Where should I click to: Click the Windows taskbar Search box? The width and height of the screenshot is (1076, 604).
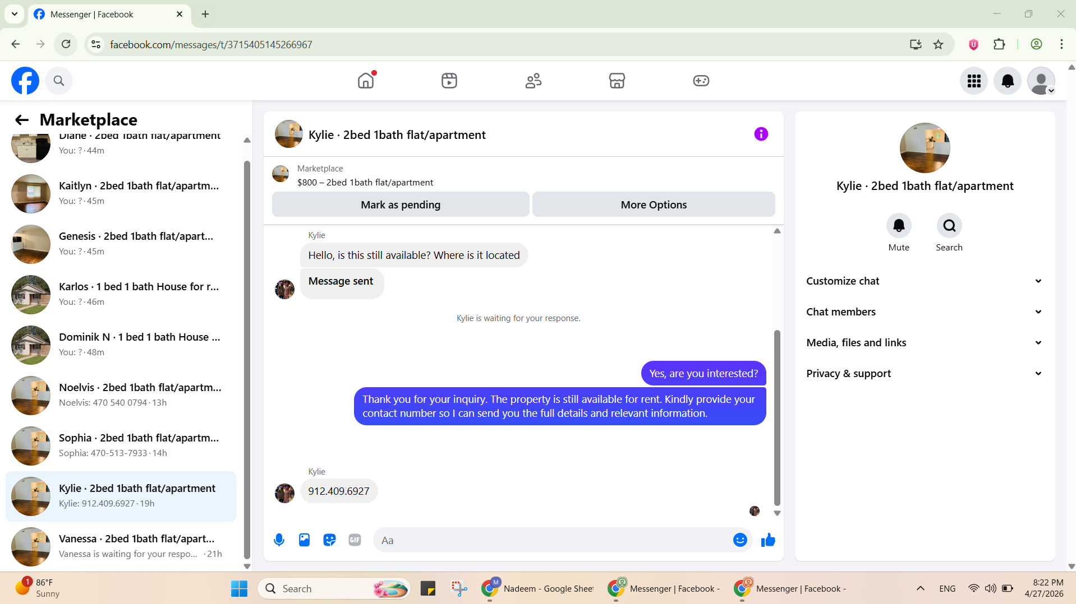pyautogui.click(x=334, y=588)
